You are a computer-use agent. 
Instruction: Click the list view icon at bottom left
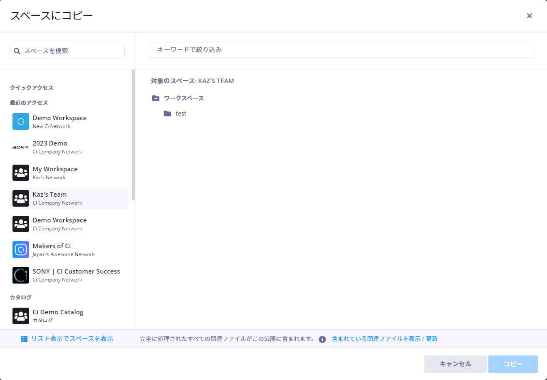(x=24, y=339)
